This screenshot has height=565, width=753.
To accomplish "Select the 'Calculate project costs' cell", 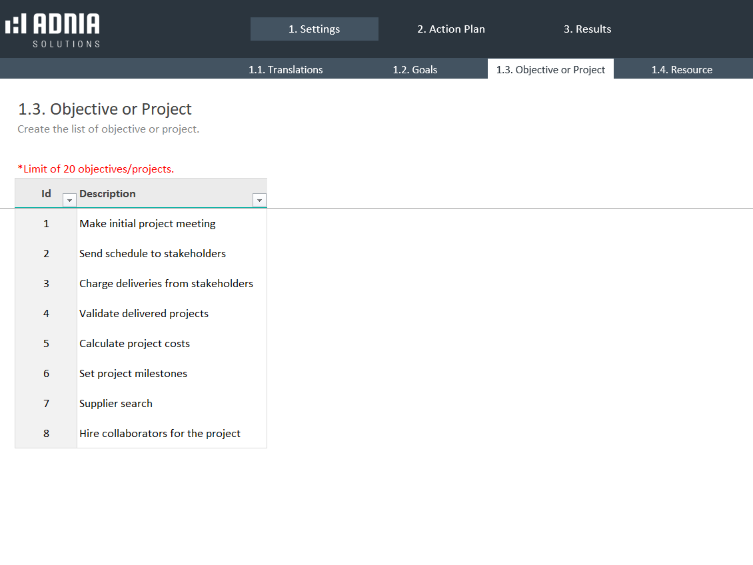I will [135, 344].
